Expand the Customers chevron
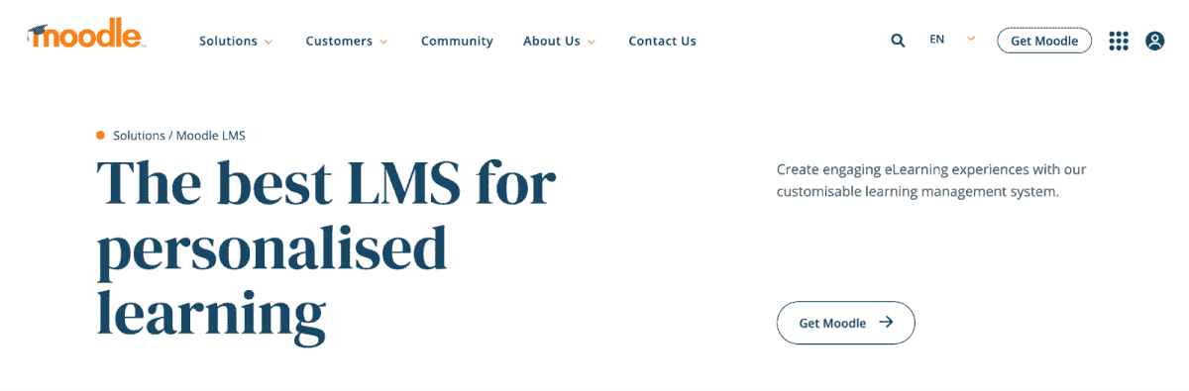The width and height of the screenshot is (1189, 391). coord(383,42)
